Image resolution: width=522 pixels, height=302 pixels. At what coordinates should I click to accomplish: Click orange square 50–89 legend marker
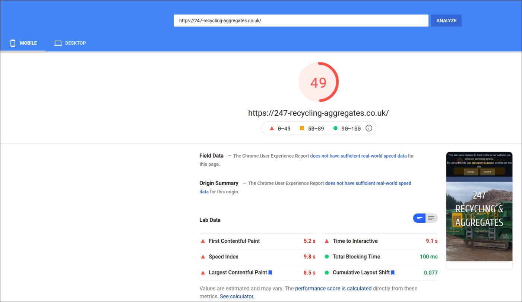pos(302,128)
